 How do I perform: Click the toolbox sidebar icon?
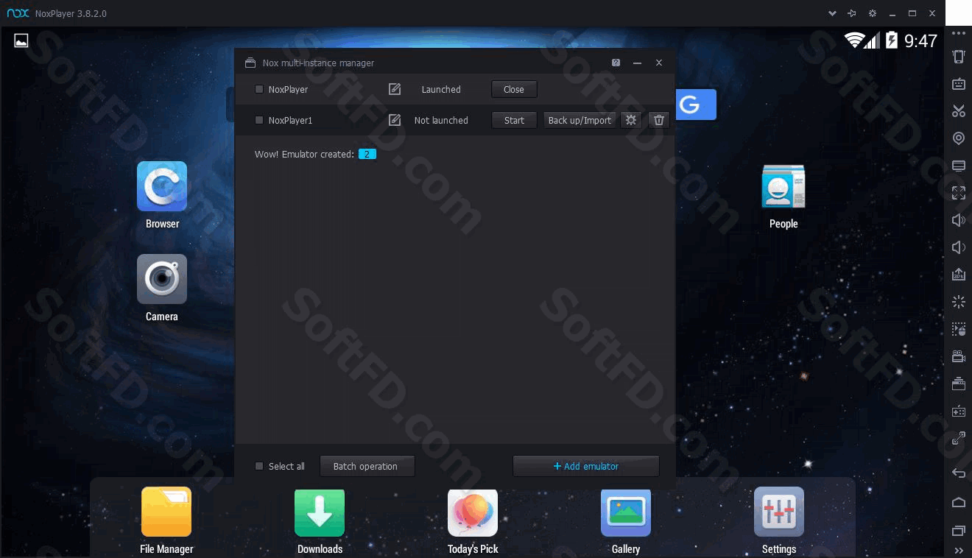tap(958, 384)
